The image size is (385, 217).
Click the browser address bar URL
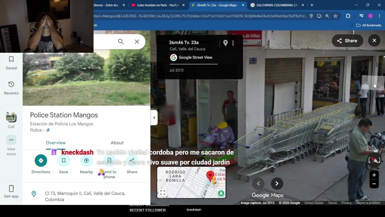(200, 16)
